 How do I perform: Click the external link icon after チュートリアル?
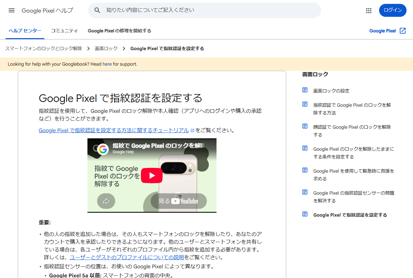192,131
